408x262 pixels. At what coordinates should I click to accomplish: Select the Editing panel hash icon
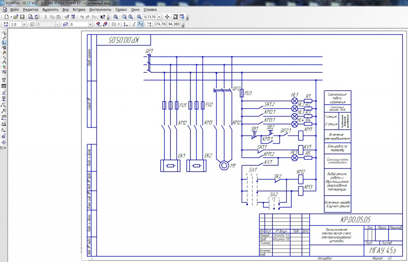pos(4,48)
